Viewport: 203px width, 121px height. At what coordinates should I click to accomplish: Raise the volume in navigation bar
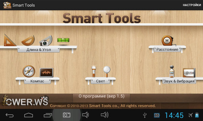[105, 115]
